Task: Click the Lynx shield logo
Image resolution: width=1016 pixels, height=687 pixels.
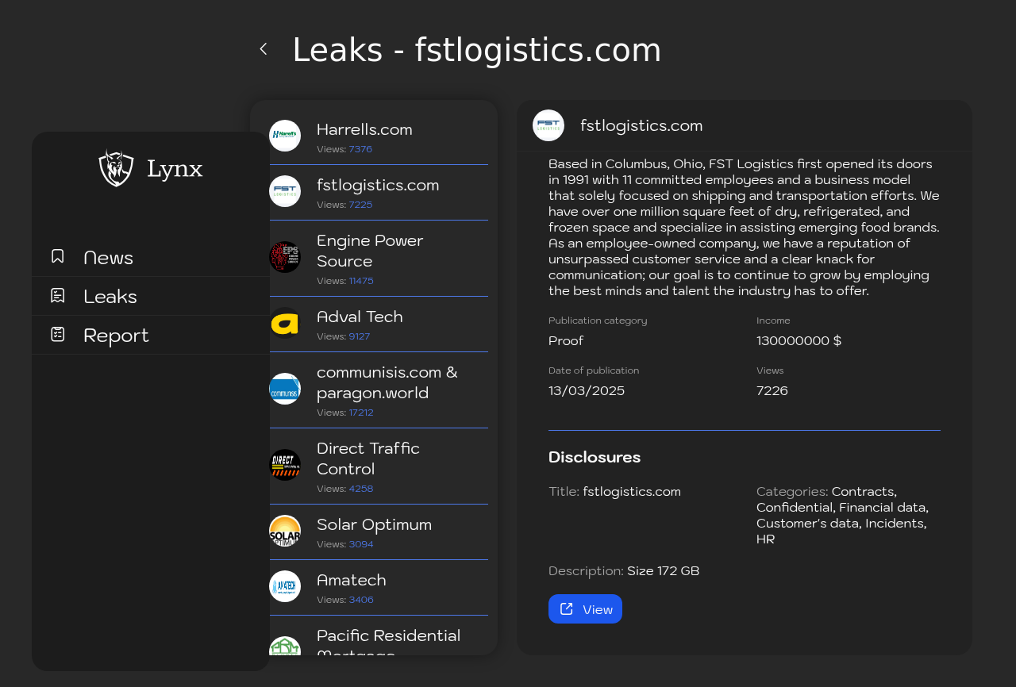Action: click(x=116, y=168)
